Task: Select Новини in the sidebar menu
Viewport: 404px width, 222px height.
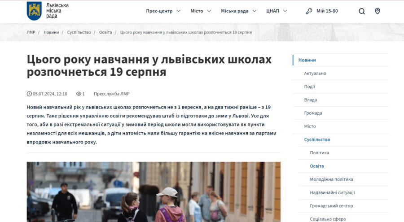Action: (307, 60)
